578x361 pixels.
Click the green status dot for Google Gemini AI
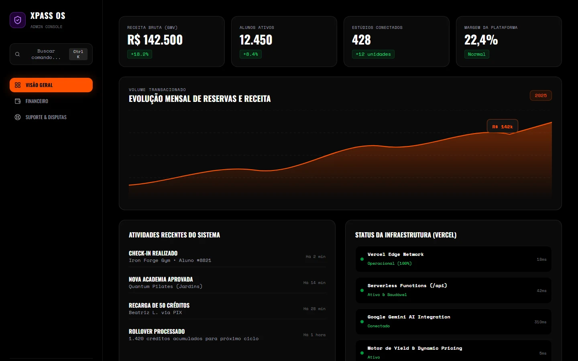tap(362, 322)
